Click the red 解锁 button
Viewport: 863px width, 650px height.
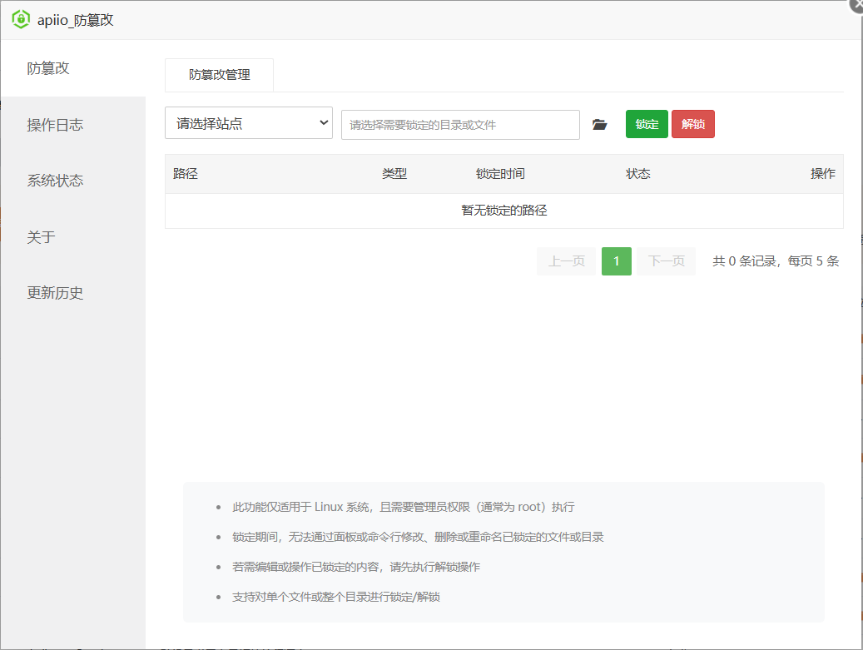point(692,123)
